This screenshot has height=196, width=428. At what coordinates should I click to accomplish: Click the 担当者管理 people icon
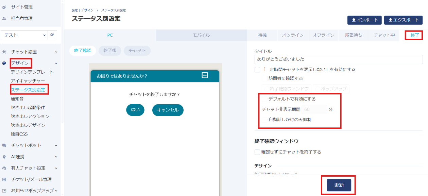tap(4, 19)
